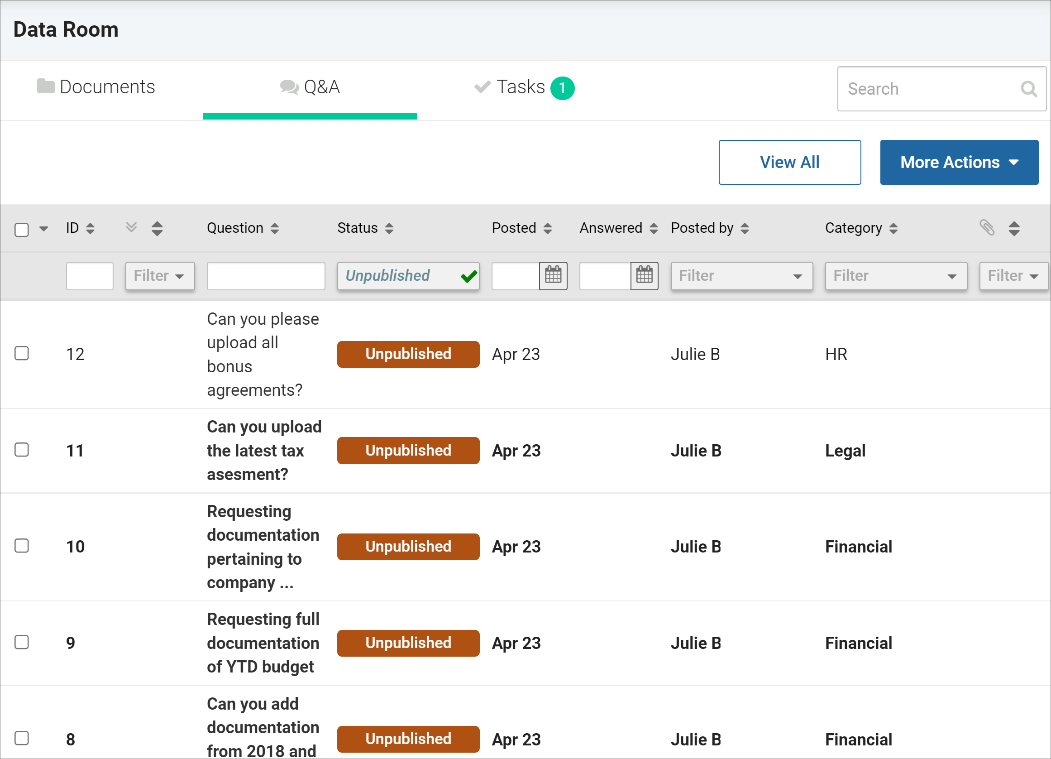Click the search magnifier icon
The height and width of the screenshot is (759, 1051).
1028,89
